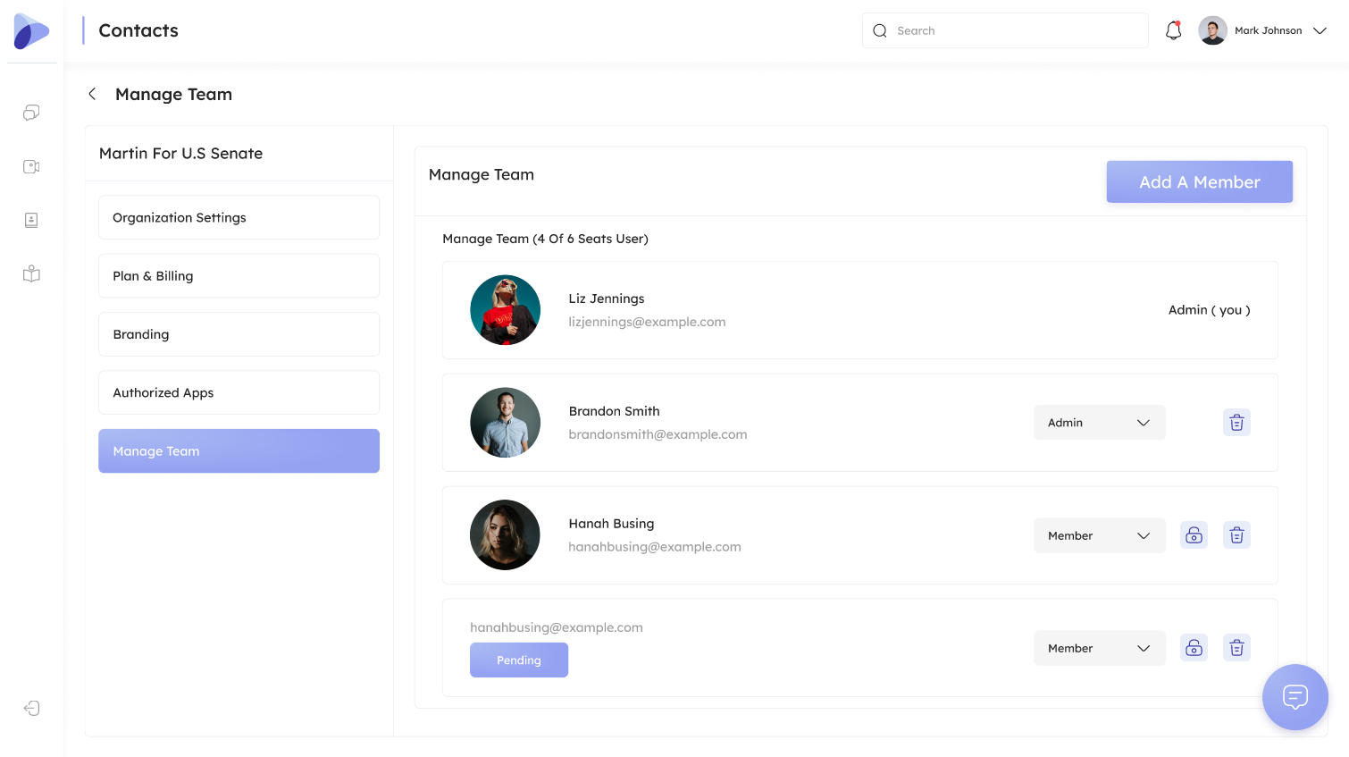The width and height of the screenshot is (1349, 757).
Task: Click Mark Johnson's profile avatar
Action: (x=1212, y=30)
